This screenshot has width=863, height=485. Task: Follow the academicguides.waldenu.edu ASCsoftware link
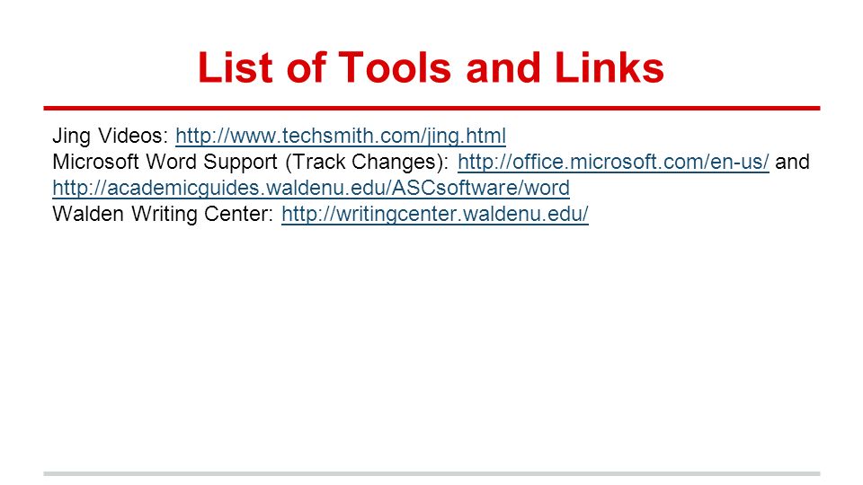click(311, 188)
